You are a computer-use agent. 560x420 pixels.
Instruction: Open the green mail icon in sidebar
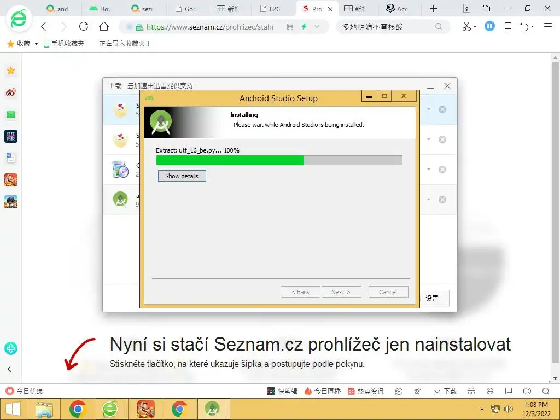click(x=11, y=115)
